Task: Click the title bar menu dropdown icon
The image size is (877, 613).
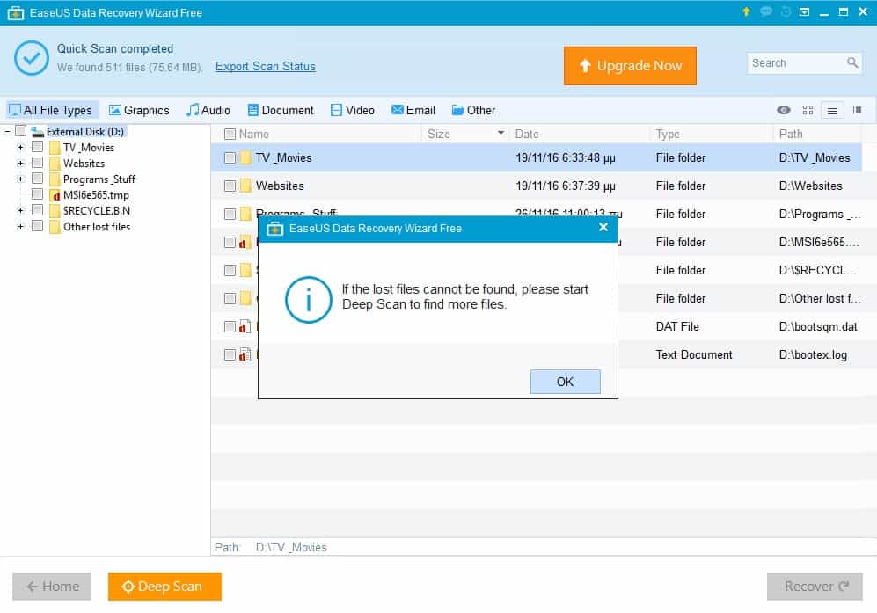Action: coord(804,11)
